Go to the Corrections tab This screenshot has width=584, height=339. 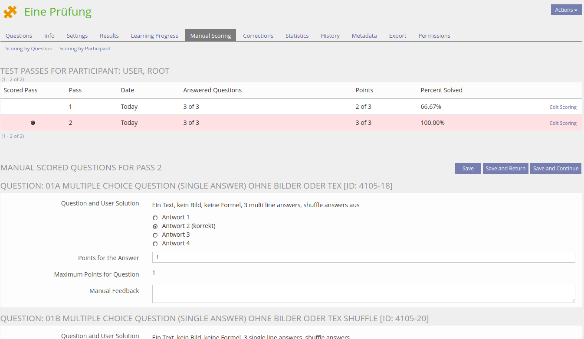[x=258, y=36]
